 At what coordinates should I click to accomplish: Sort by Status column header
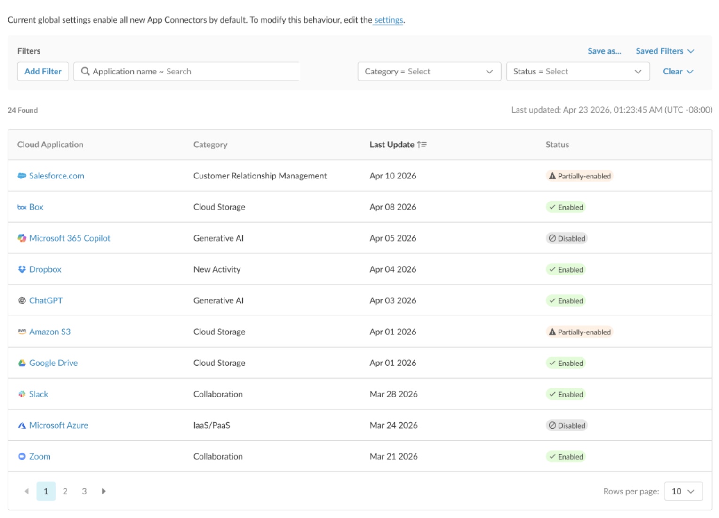(557, 145)
